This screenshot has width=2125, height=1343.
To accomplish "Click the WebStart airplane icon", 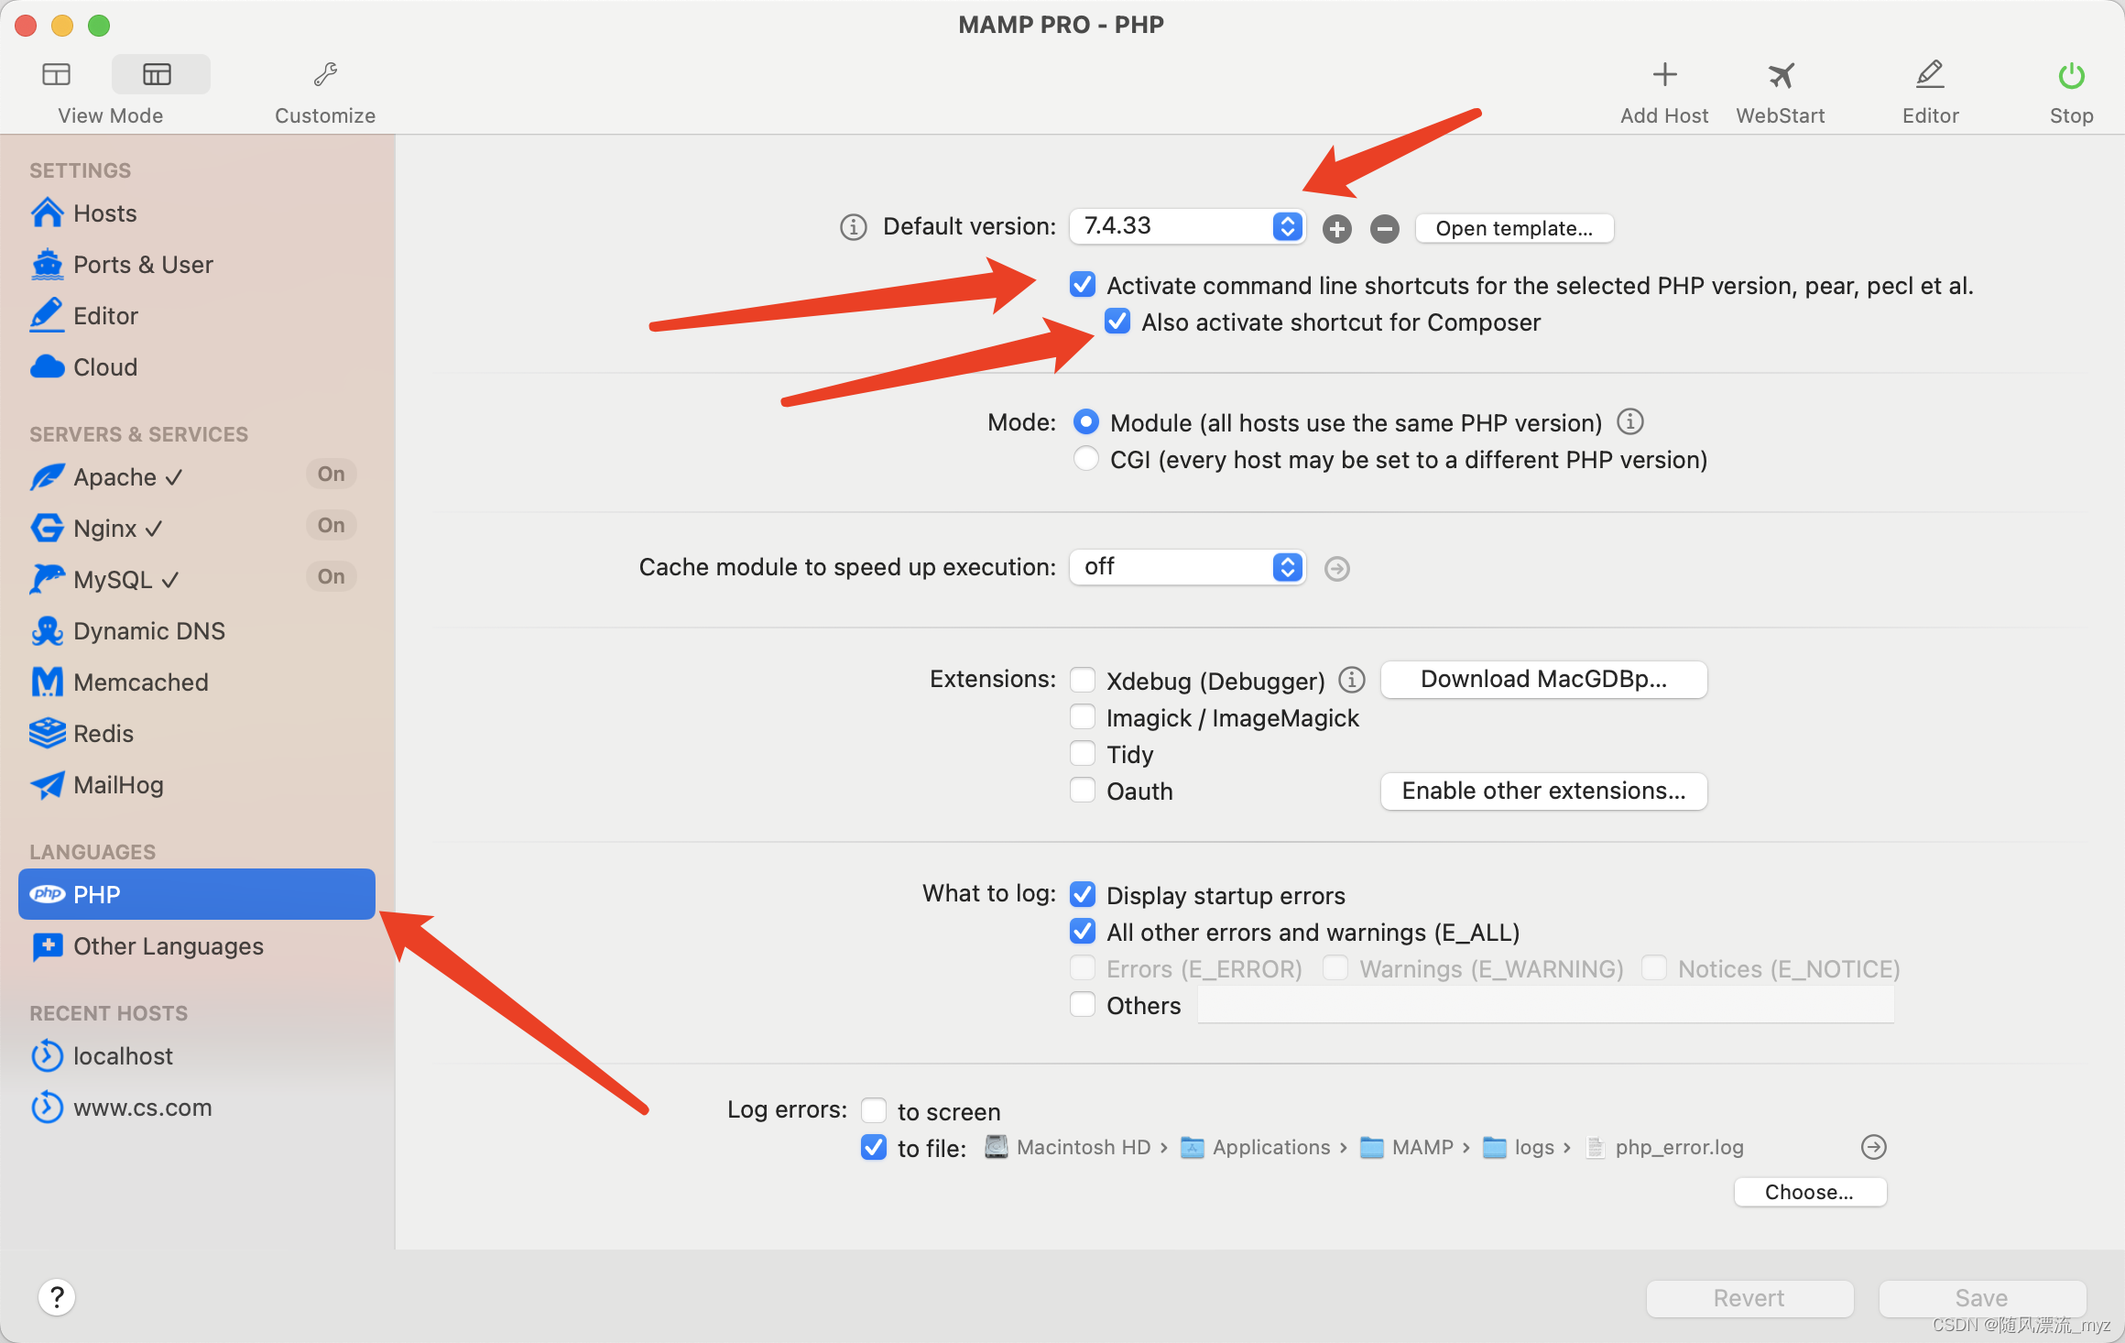I will [x=1780, y=75].
